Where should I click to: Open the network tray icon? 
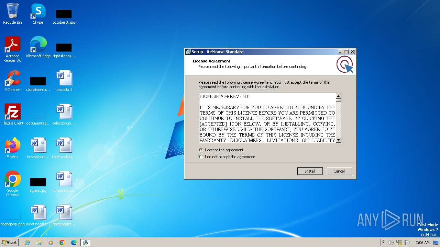click(399, 243)
